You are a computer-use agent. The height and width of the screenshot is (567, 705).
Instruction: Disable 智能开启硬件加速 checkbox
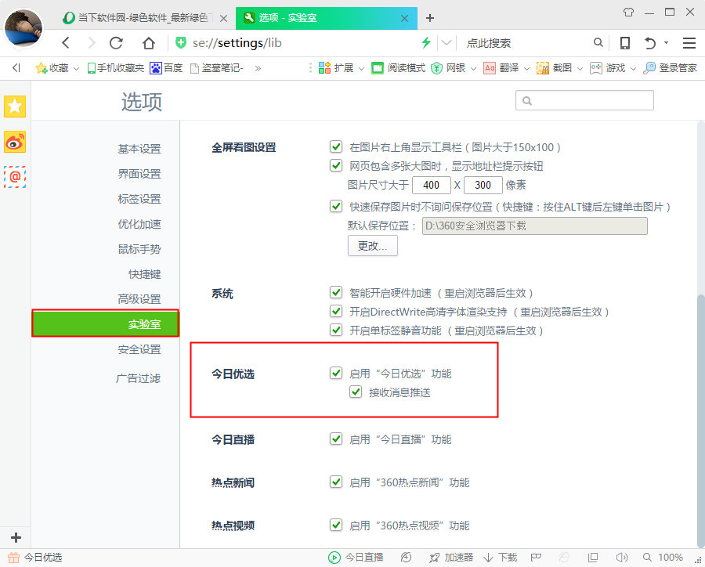[336, 293]
